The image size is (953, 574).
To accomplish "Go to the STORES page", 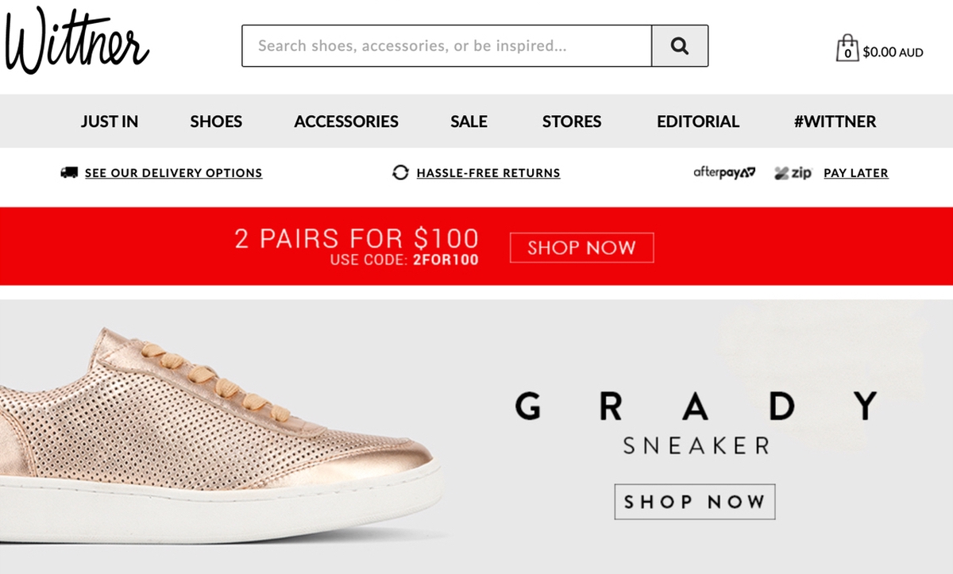I will pyautogui.click(x=572, y=121).
